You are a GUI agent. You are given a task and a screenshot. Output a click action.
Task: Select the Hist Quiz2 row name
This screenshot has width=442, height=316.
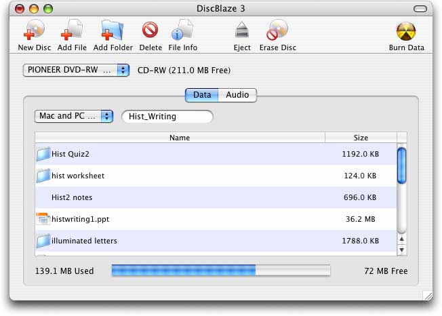(x=71, y=154)
